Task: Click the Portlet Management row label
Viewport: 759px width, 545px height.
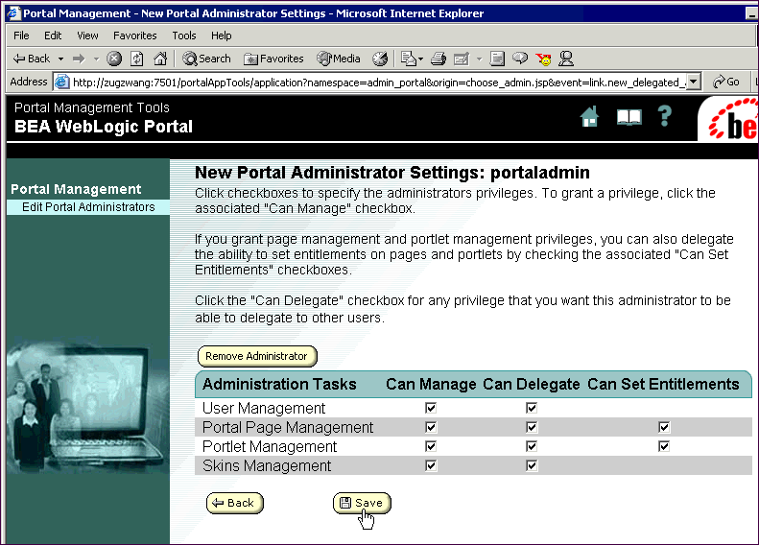Action: coord(270,446)
